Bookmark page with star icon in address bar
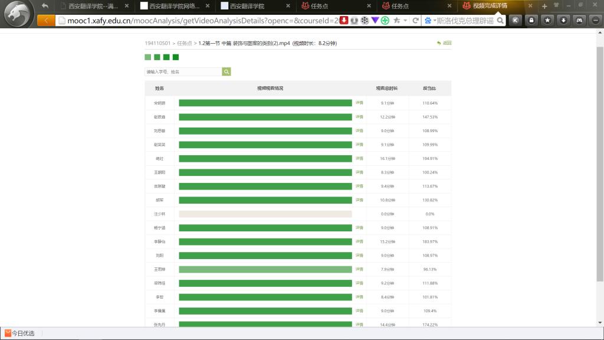Screen dimensions: 604x340 point(397,20)
